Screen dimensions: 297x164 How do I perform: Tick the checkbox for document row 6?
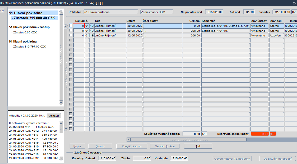coord(71,25)
